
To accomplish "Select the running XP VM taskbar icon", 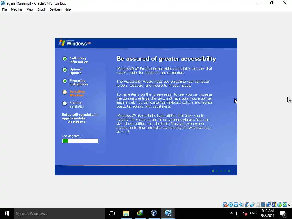I will (168, 213).
